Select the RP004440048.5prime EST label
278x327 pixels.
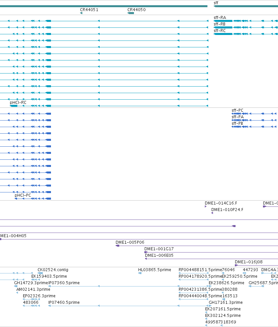point(200,296)
